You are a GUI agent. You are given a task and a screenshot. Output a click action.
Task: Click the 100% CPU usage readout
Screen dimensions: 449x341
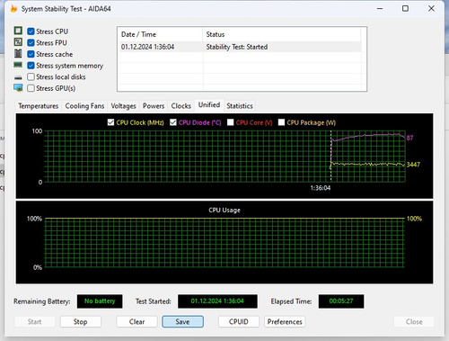click(414, 219)
